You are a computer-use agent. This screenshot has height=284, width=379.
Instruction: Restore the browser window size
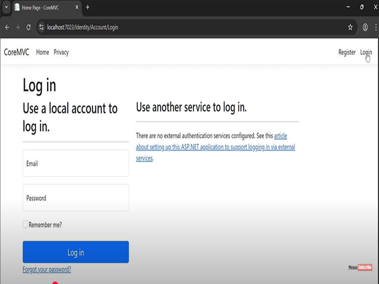[362, 7]
